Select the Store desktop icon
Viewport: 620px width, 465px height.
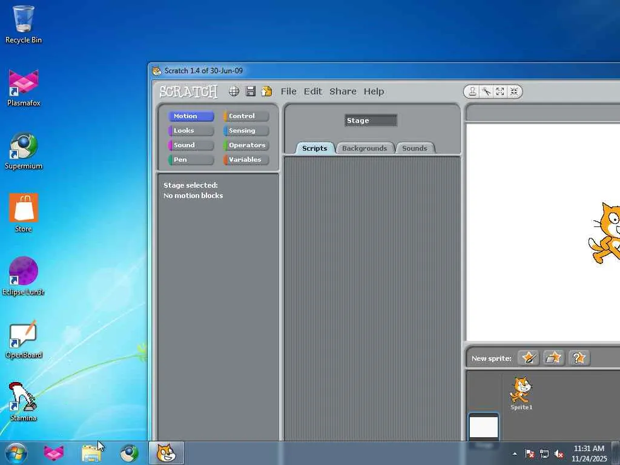click(24, 214)
